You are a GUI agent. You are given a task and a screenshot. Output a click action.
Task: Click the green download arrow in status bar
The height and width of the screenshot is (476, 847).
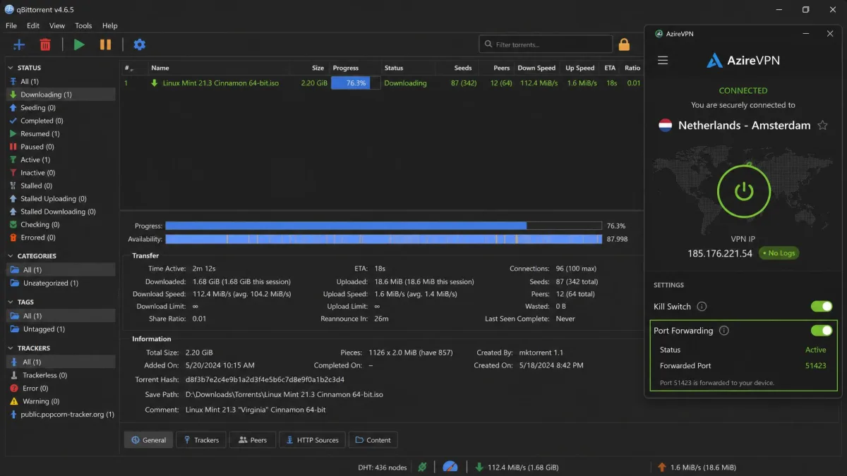pos(479,467)
